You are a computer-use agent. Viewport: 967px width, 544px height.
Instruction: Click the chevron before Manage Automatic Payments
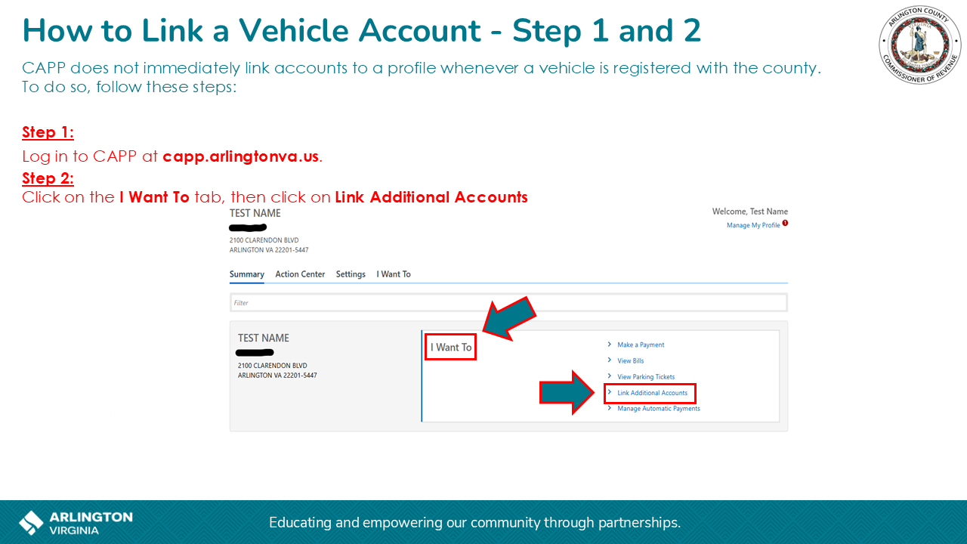[x=610, y=409]
